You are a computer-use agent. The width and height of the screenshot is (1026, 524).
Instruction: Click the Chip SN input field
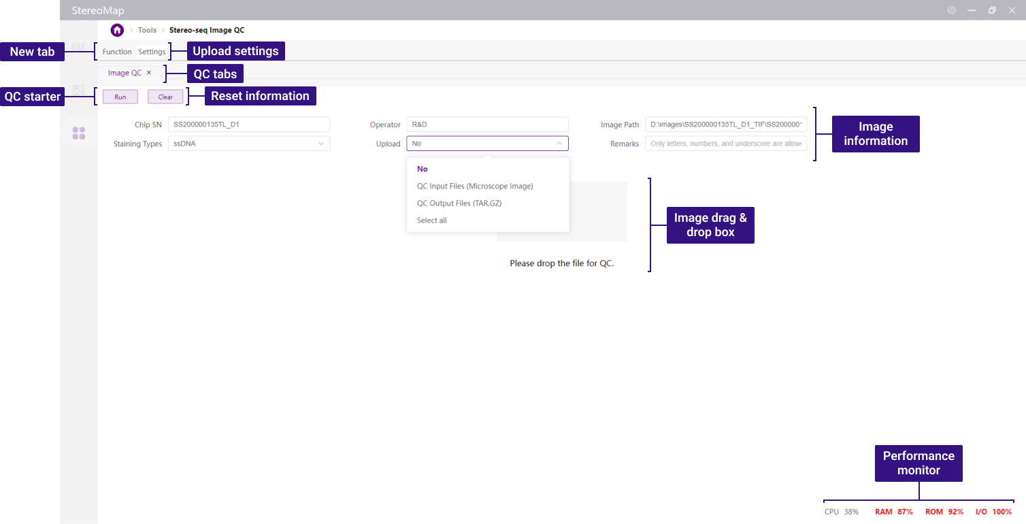tap(249, 125)
